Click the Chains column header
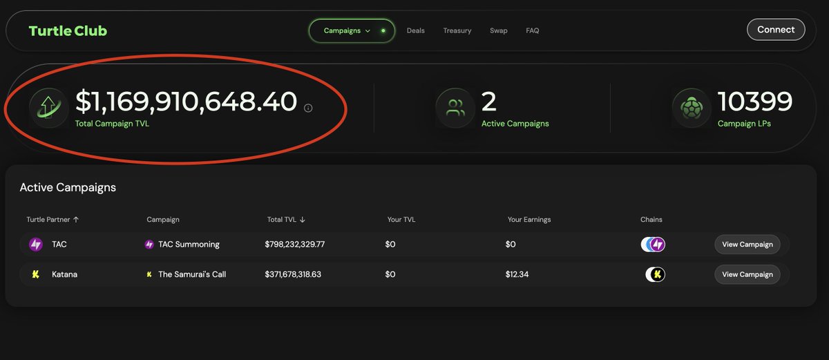 click(x=651, y=220)
